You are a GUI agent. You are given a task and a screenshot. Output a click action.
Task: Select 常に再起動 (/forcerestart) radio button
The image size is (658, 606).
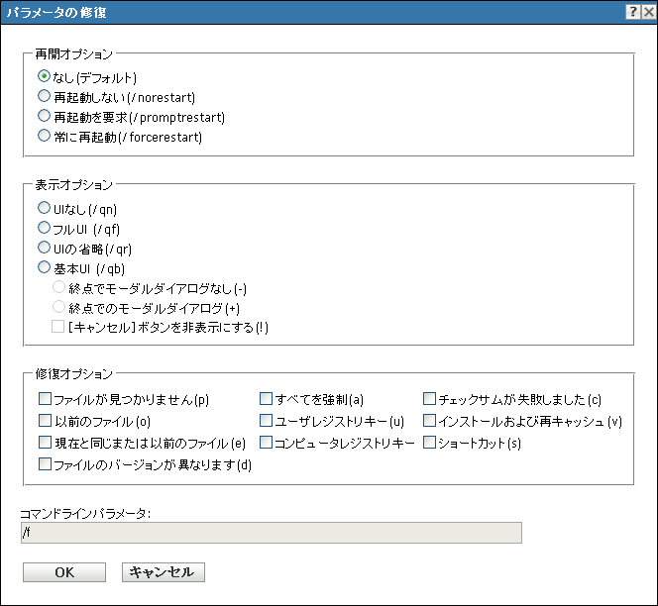(44, 137)
